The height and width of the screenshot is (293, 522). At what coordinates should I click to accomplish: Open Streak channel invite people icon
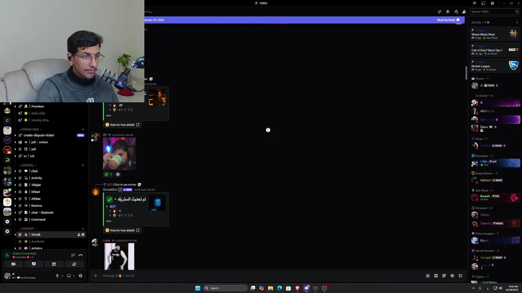(79, 234)
